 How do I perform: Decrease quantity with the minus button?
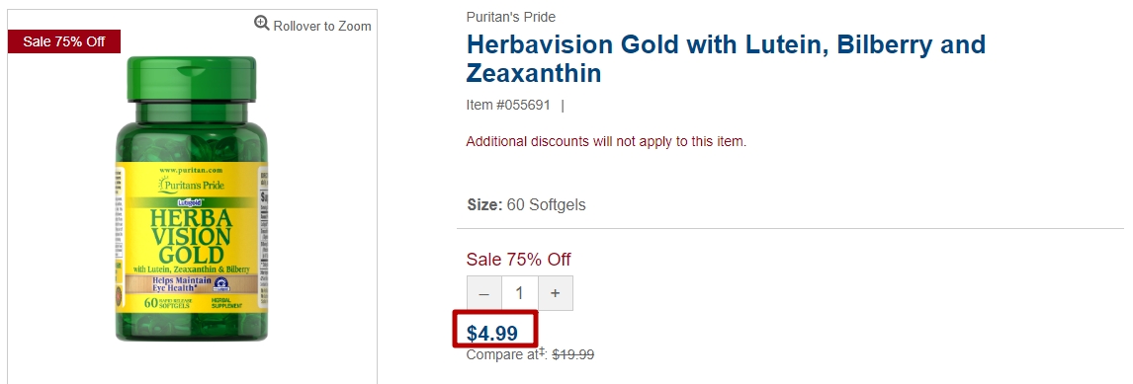484,293
